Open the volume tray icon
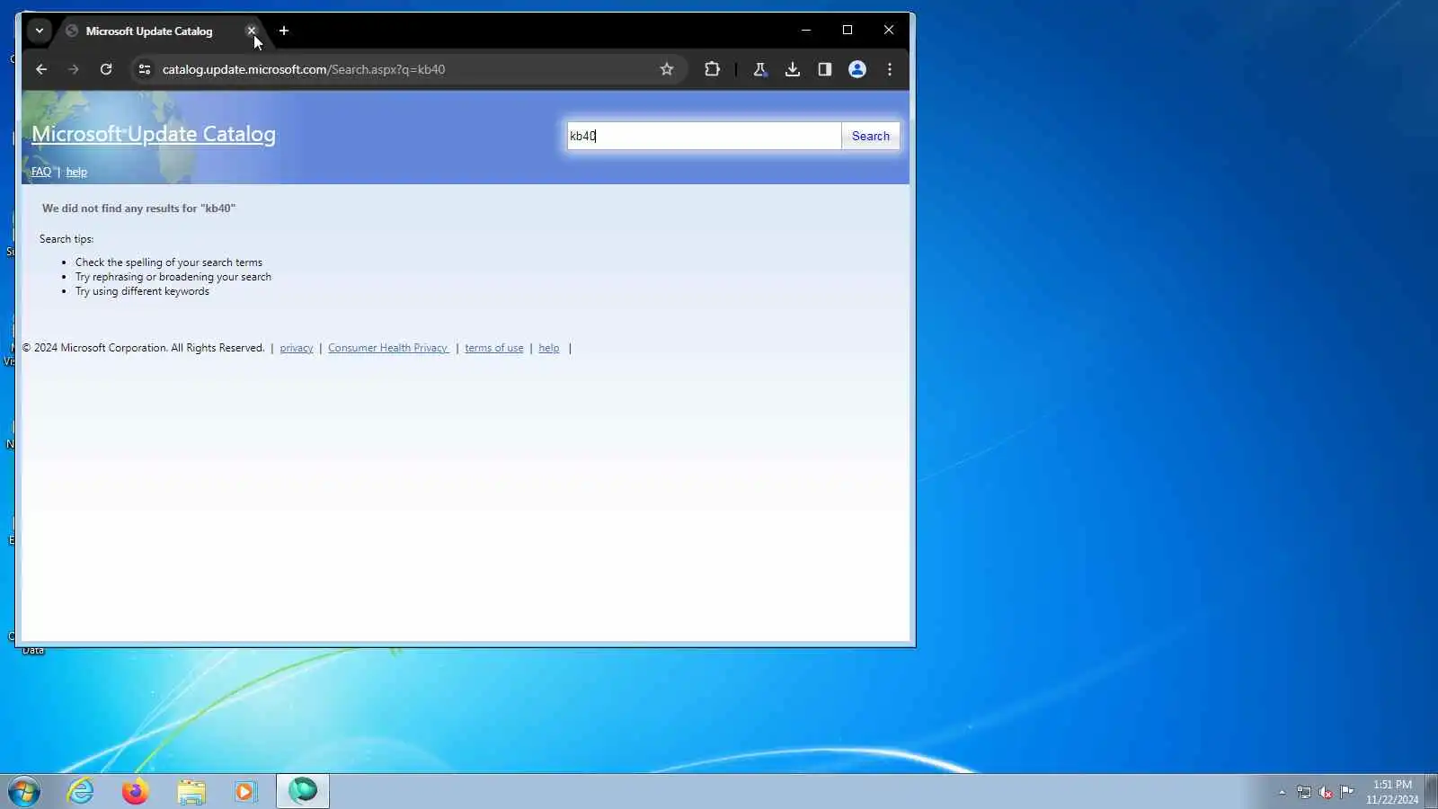The height and width of the screenshot is (809, 1438). click(x=1326, y=792)
